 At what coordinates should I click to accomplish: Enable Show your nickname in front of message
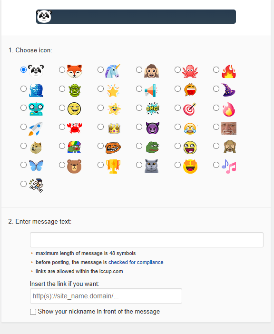pyautogui.click(x=33, y=312)
